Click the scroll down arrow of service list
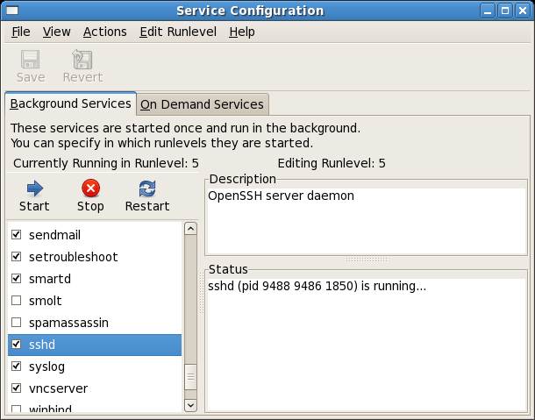 point(190,405)
